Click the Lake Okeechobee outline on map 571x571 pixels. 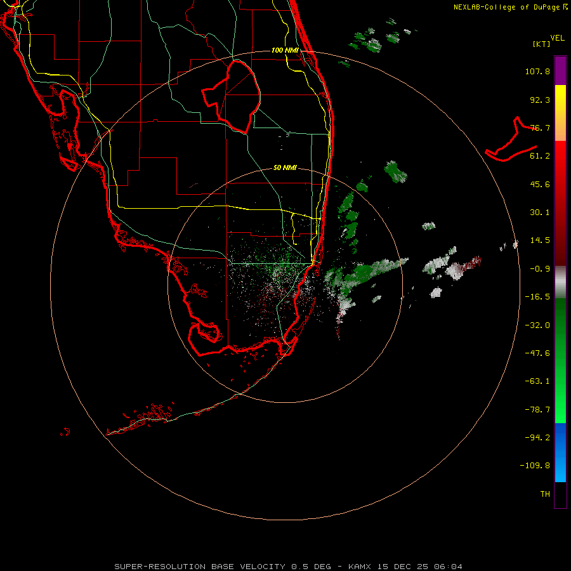tap(231, 96)
